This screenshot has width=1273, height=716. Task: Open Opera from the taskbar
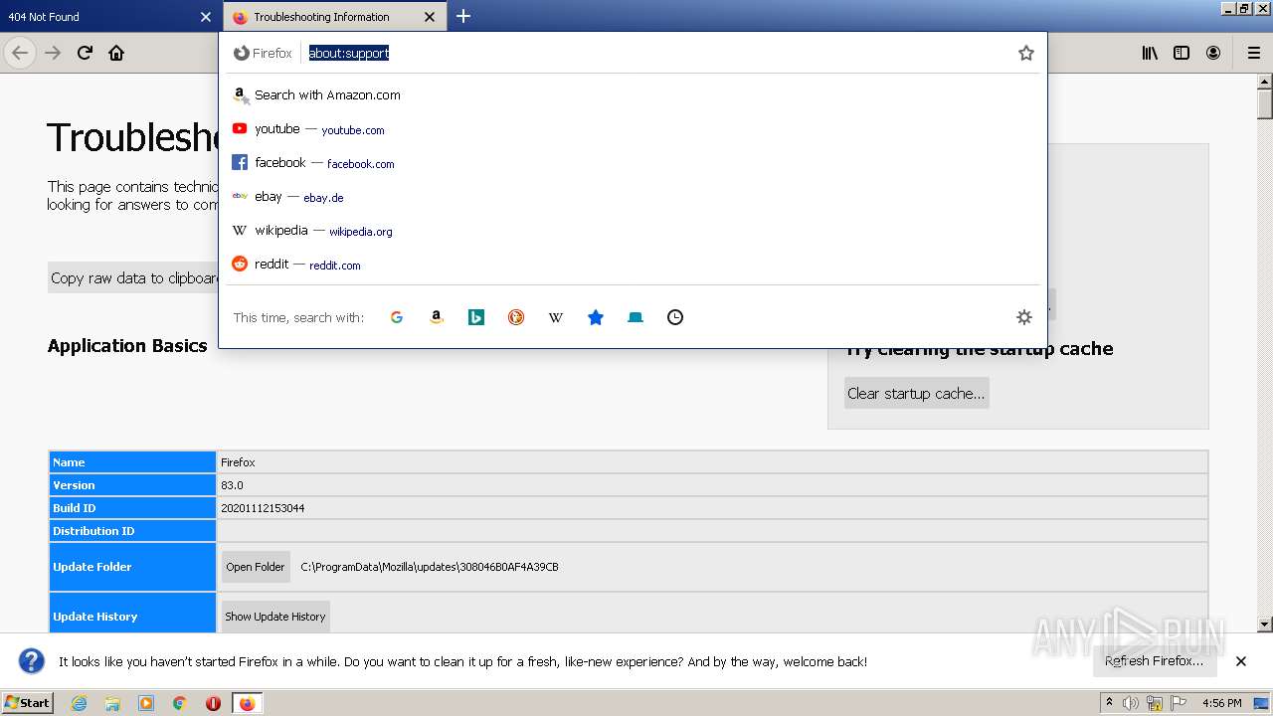(x=213, y=703)
